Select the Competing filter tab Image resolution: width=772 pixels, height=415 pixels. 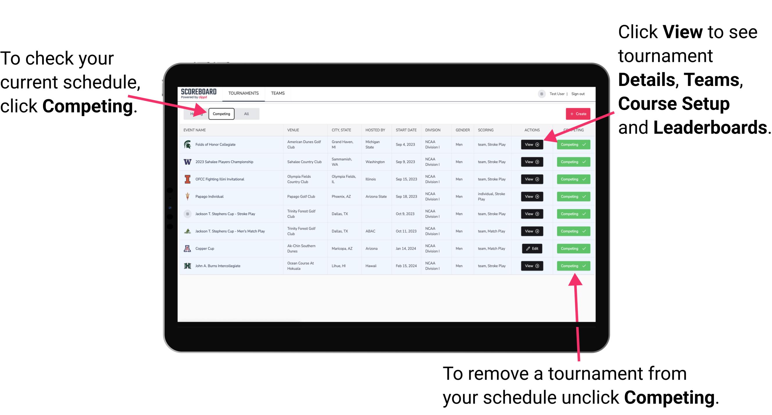tap(221, 114)
